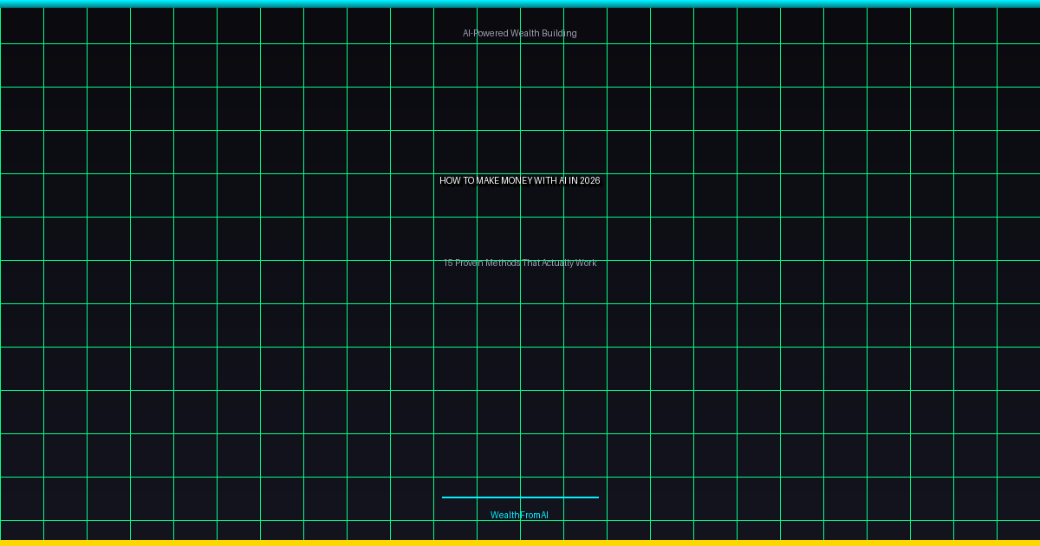Click the cyan divider line above WealthFromAI
1040x546 pixels.
coord(519,497)
